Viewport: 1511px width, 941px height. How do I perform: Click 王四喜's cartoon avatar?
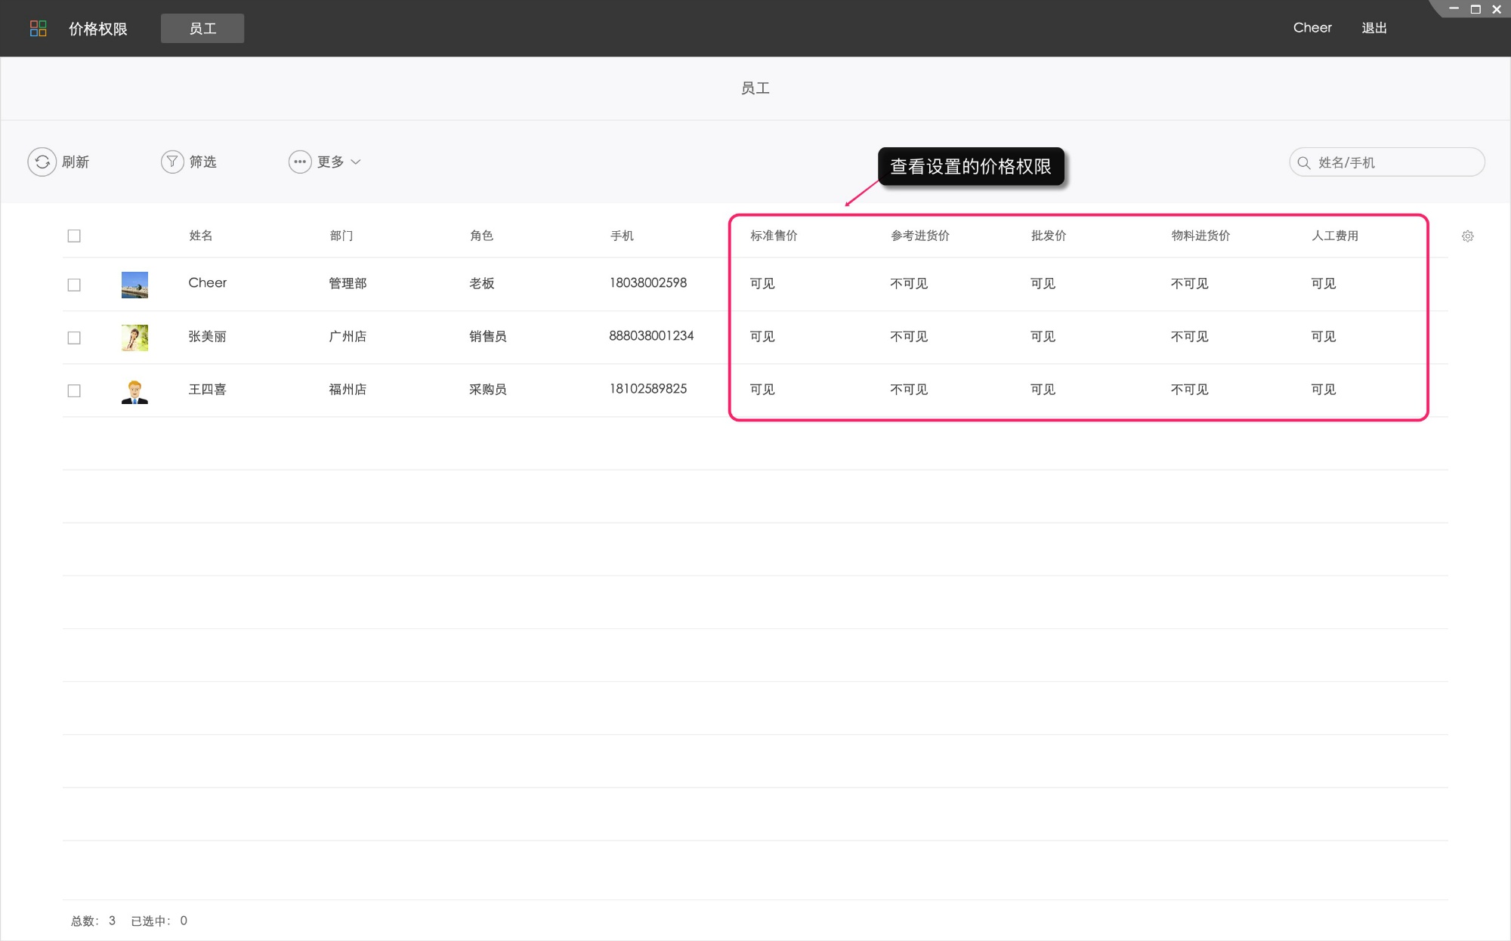pyautogui.click(x=134, y=391)
